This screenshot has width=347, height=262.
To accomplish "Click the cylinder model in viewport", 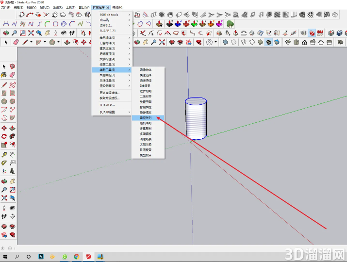I will coord(196,118).
